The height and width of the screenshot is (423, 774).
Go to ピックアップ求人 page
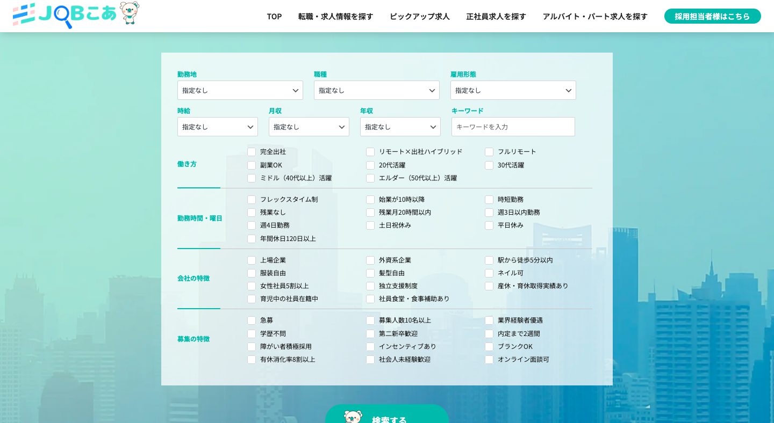[419, 16]
